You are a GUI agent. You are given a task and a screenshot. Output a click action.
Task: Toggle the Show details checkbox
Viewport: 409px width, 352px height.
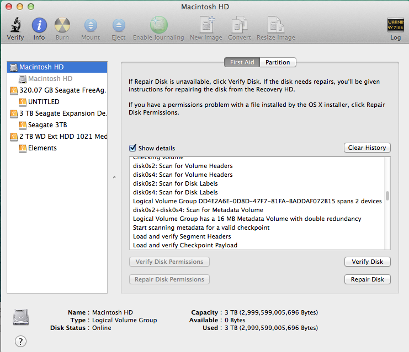click(133, 148)
